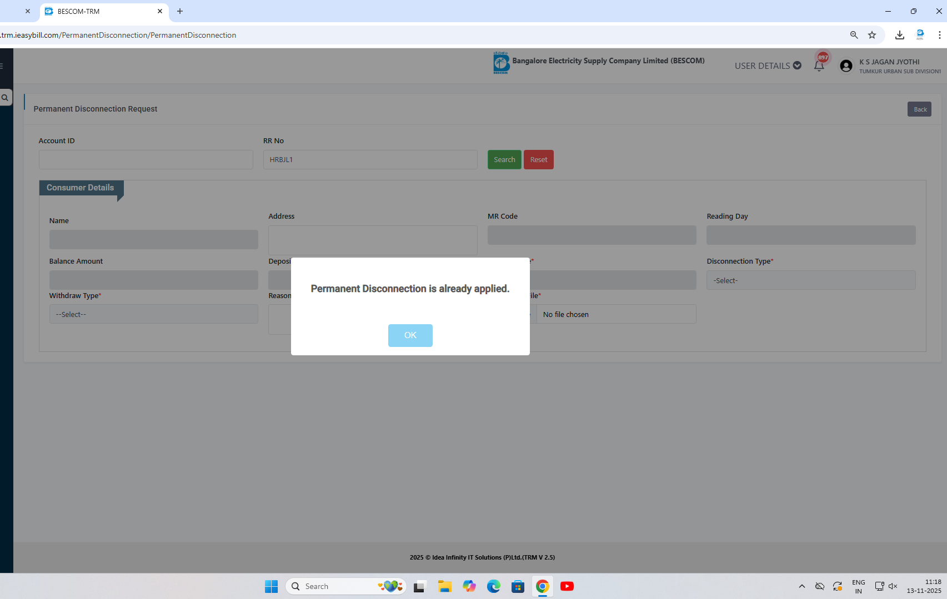Click the Back button

point(920,109)
